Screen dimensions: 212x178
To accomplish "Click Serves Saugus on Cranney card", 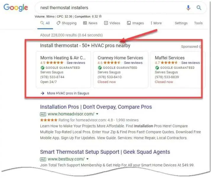I will pos(109,72).
